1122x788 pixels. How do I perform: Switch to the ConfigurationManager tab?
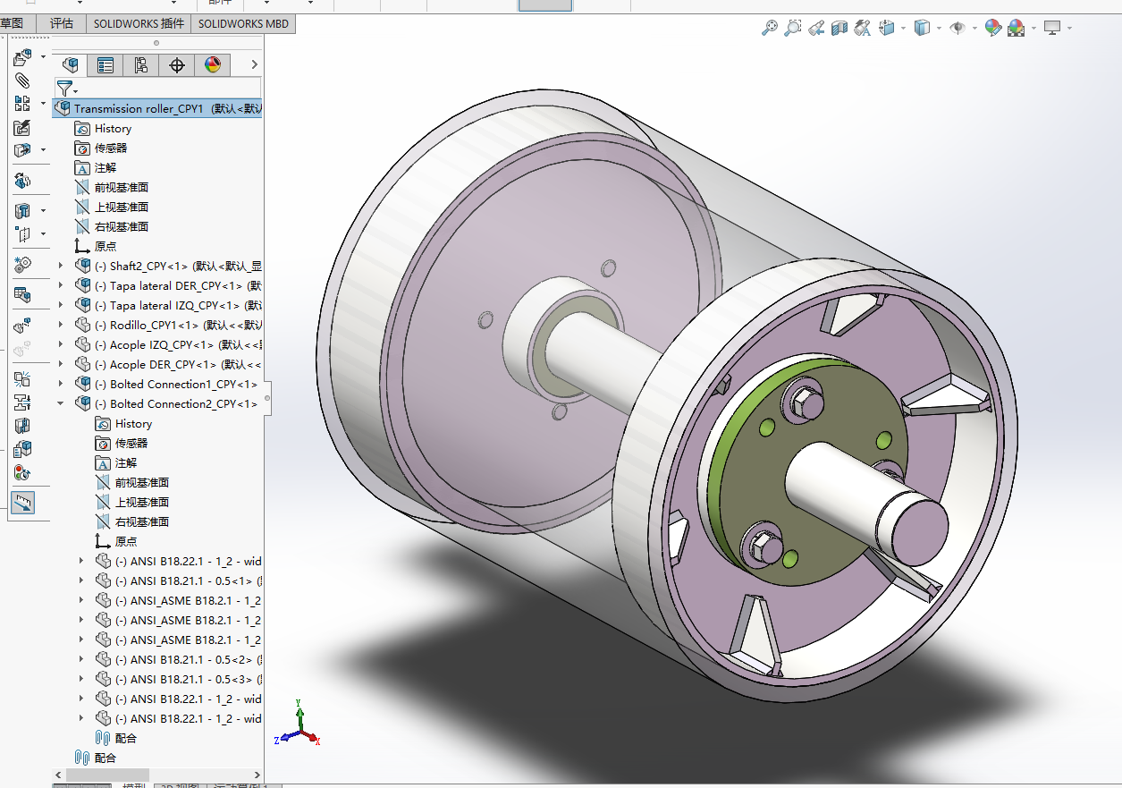[141, 64]
